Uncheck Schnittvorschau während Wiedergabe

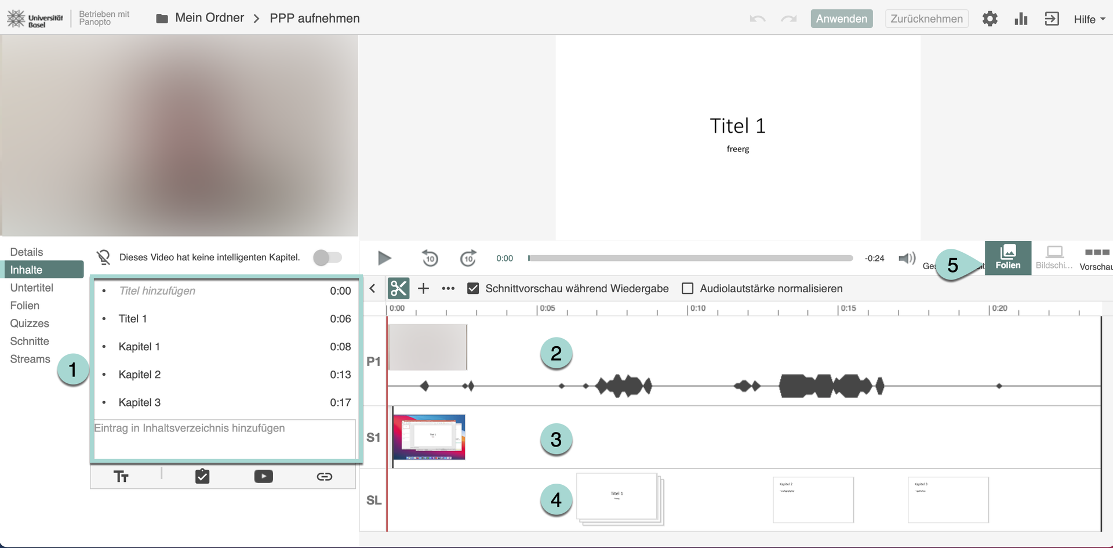point(473,288)
